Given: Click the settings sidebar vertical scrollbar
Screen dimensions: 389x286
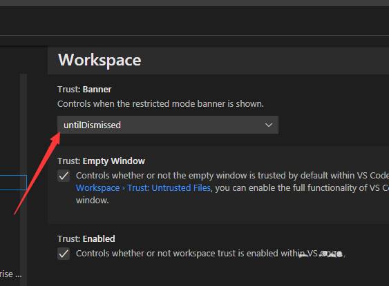Looking at the screenshot, I should coord(23,179).
